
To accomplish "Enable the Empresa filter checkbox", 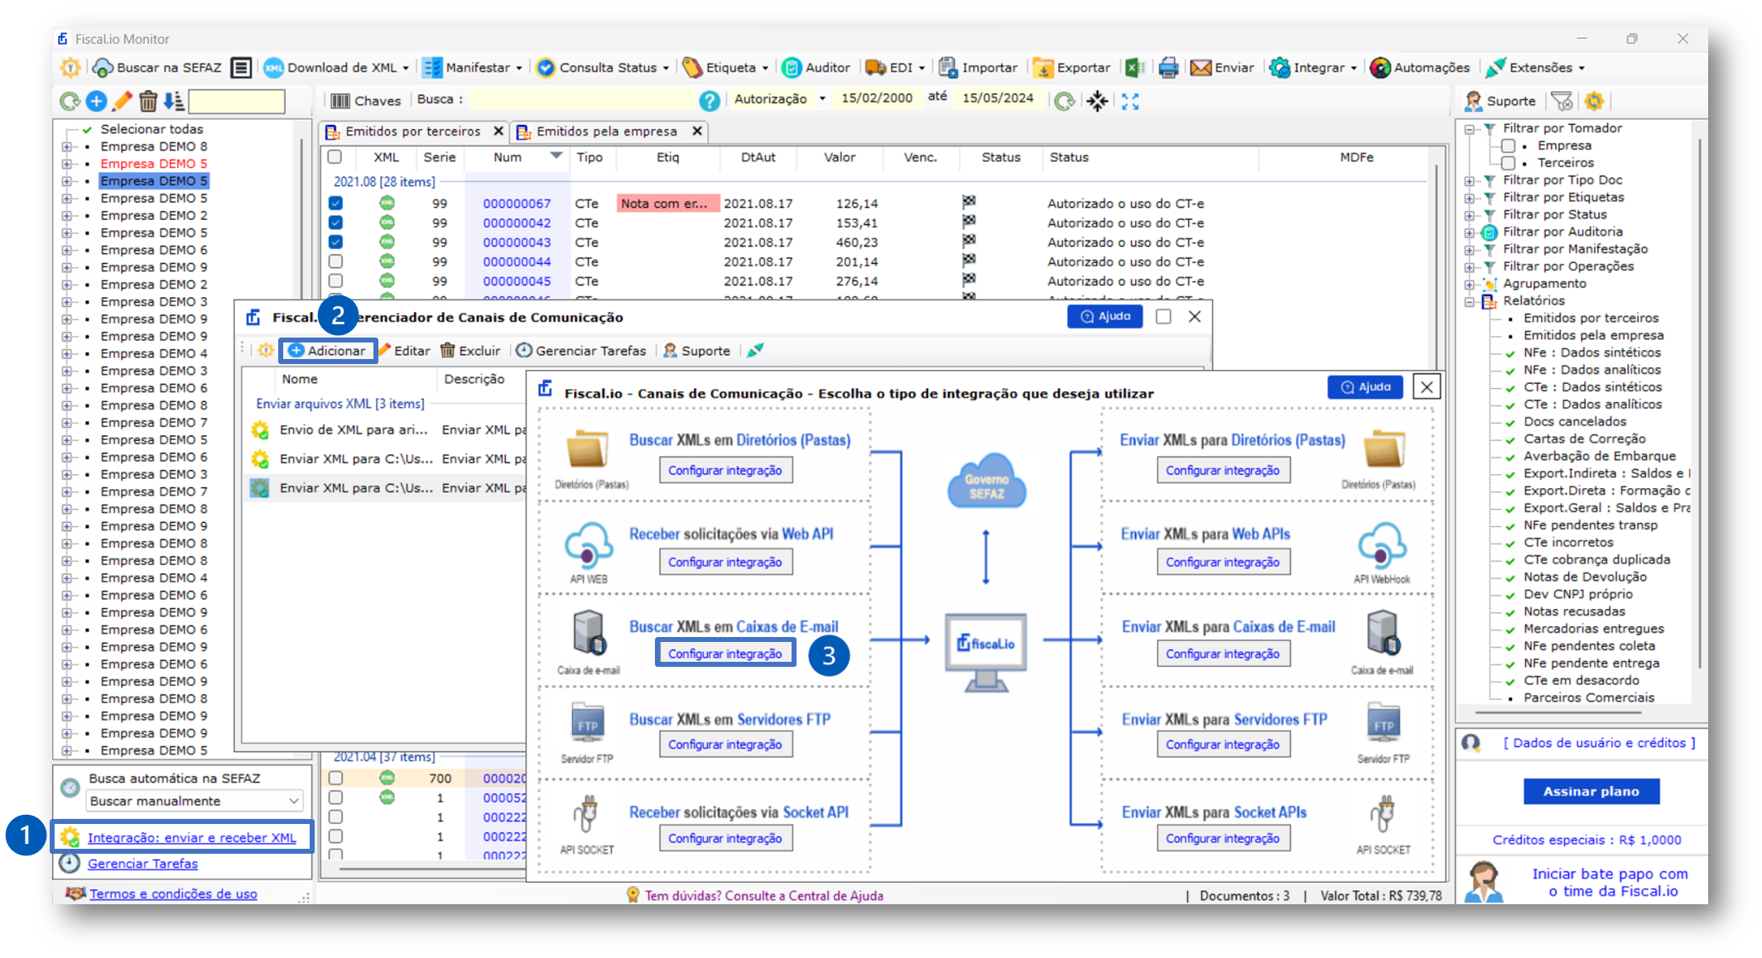I will tap(1509, 146).
